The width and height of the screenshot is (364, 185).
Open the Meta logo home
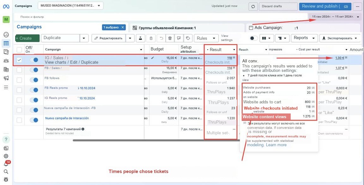click(6, 7)
